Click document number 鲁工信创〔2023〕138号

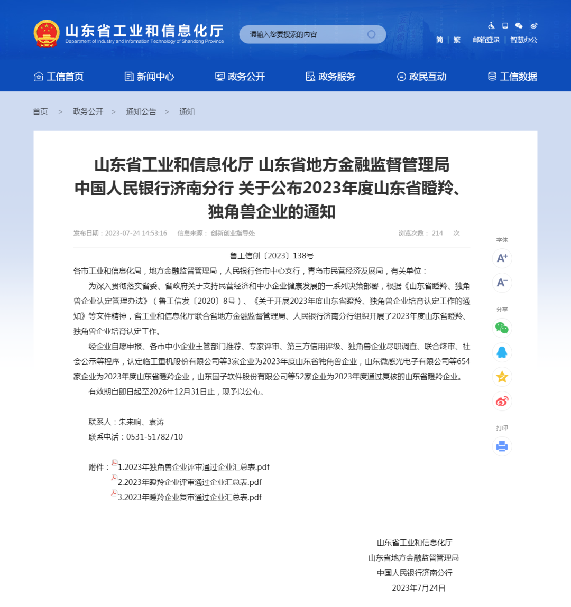pyautogui.click(x=272, y=256)
